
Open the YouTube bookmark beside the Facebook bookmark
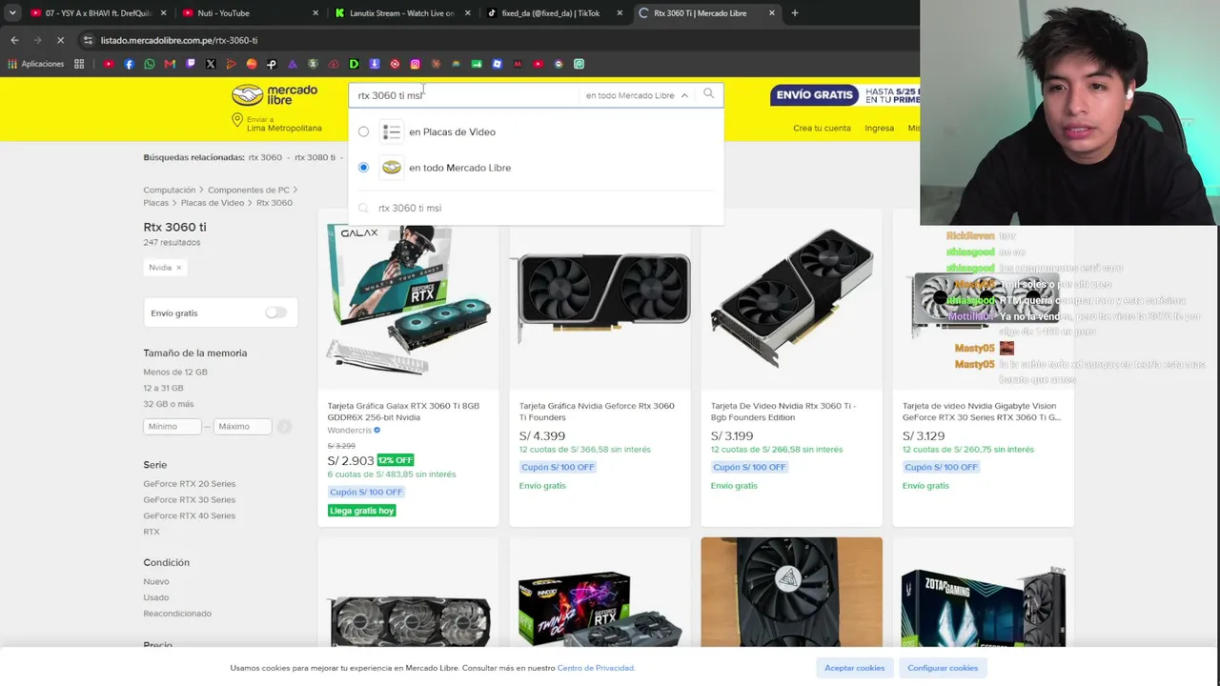click(x=109, y=64)
